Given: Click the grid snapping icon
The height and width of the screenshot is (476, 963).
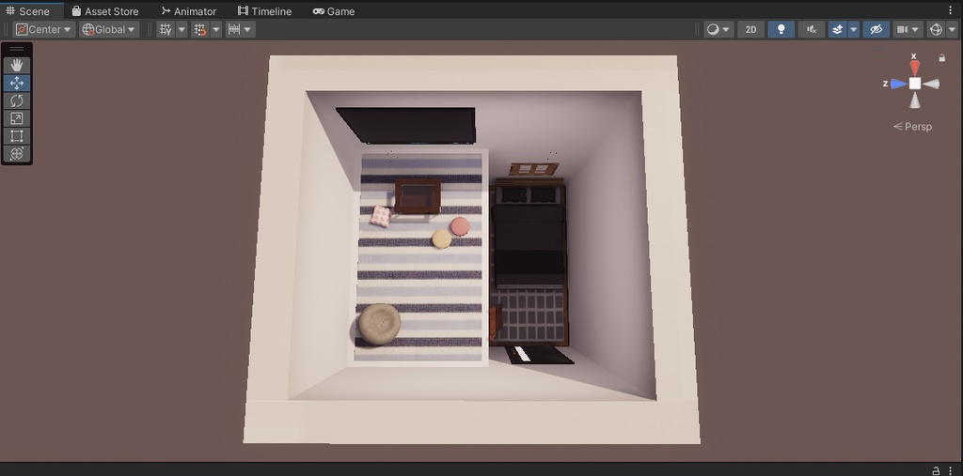Looking at the screenshot, I should click(x=199, y=29).
